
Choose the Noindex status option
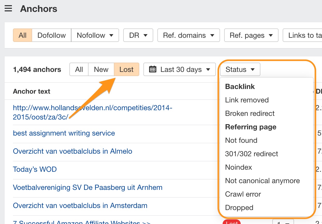[x=238, y=167]
